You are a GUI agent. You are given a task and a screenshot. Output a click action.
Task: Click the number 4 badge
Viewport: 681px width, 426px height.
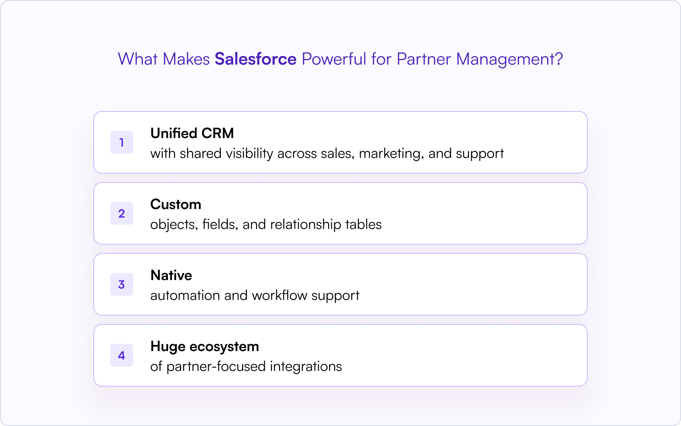pos(122,355)
